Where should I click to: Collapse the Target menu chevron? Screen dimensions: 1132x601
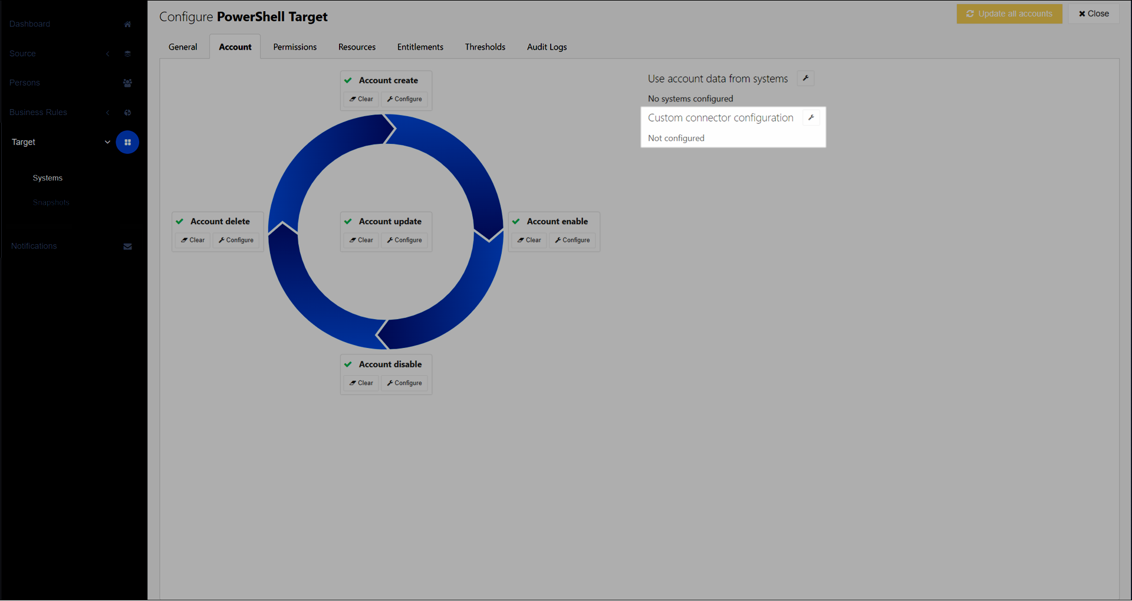pos(107,142)
